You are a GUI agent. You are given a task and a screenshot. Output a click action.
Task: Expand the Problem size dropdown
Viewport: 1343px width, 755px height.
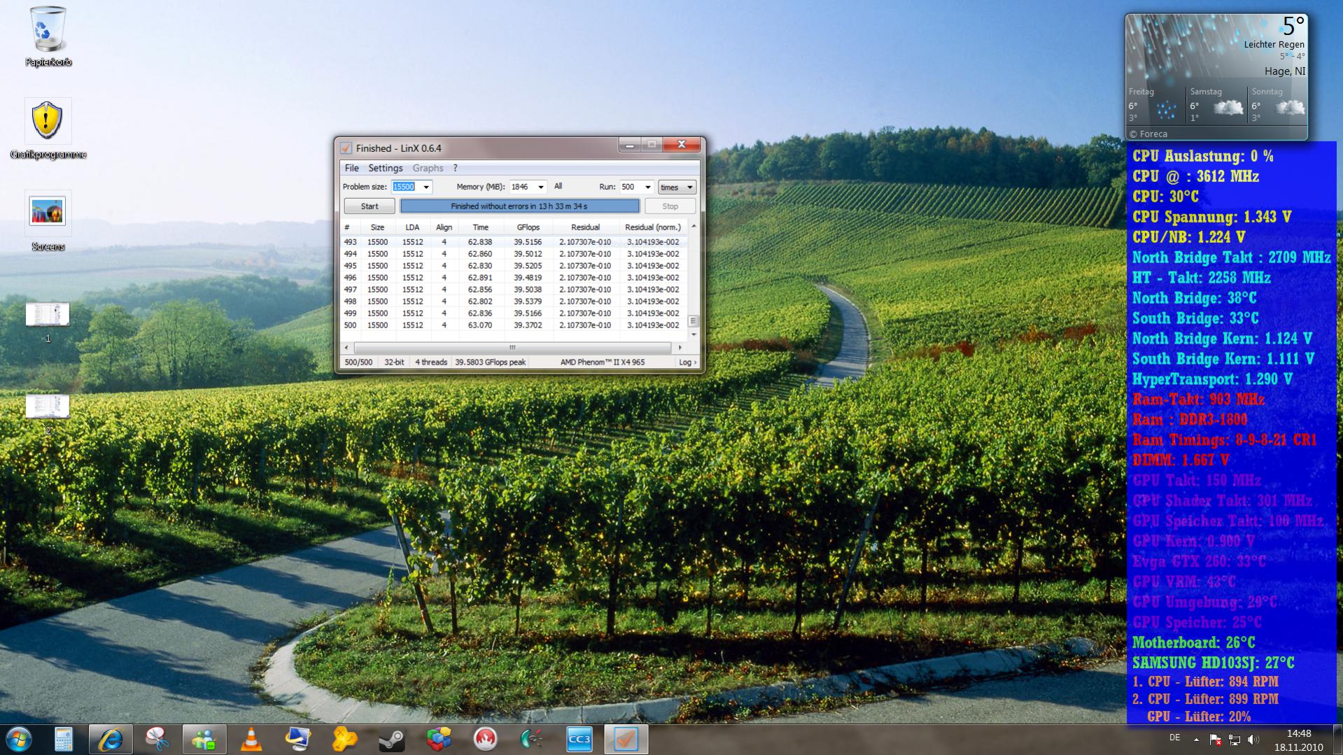click(x=426, y=187)
